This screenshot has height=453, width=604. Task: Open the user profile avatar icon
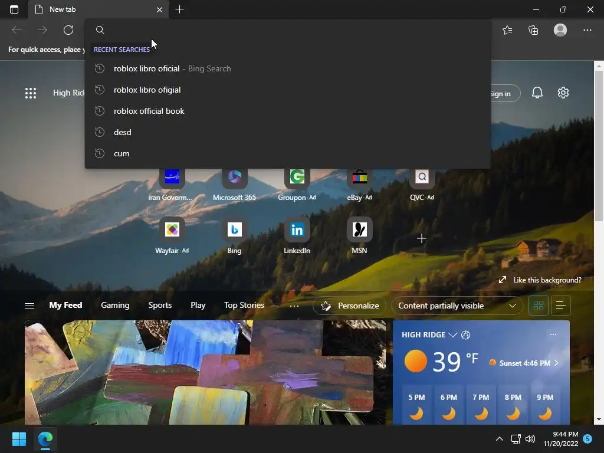tap(560, 30)
